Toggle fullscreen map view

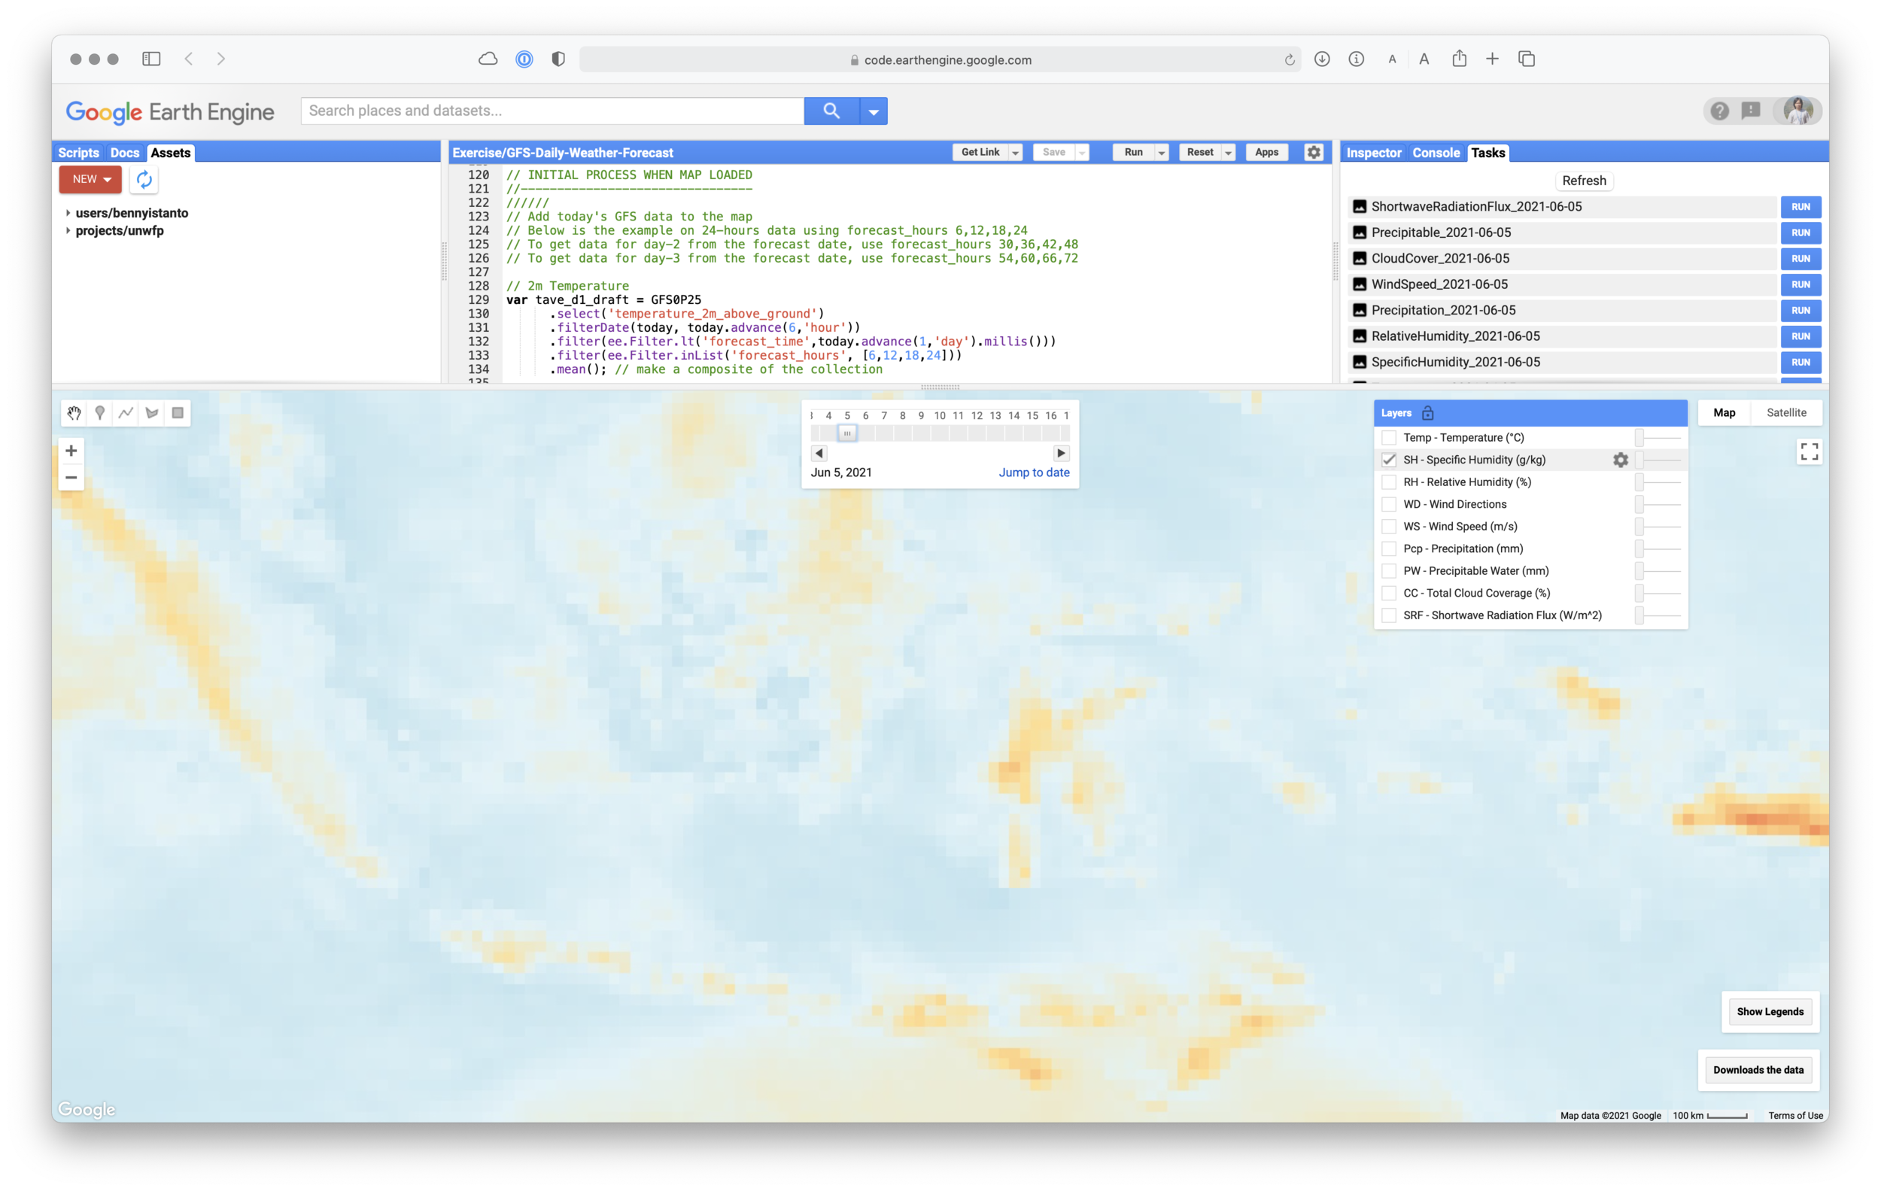(x=1809, y=451)
